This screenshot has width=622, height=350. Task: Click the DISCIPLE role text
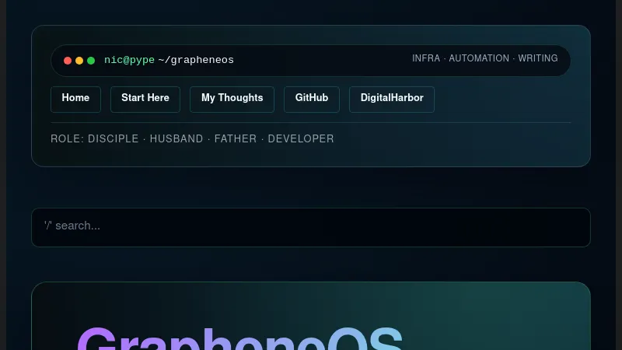click(113, 139)
